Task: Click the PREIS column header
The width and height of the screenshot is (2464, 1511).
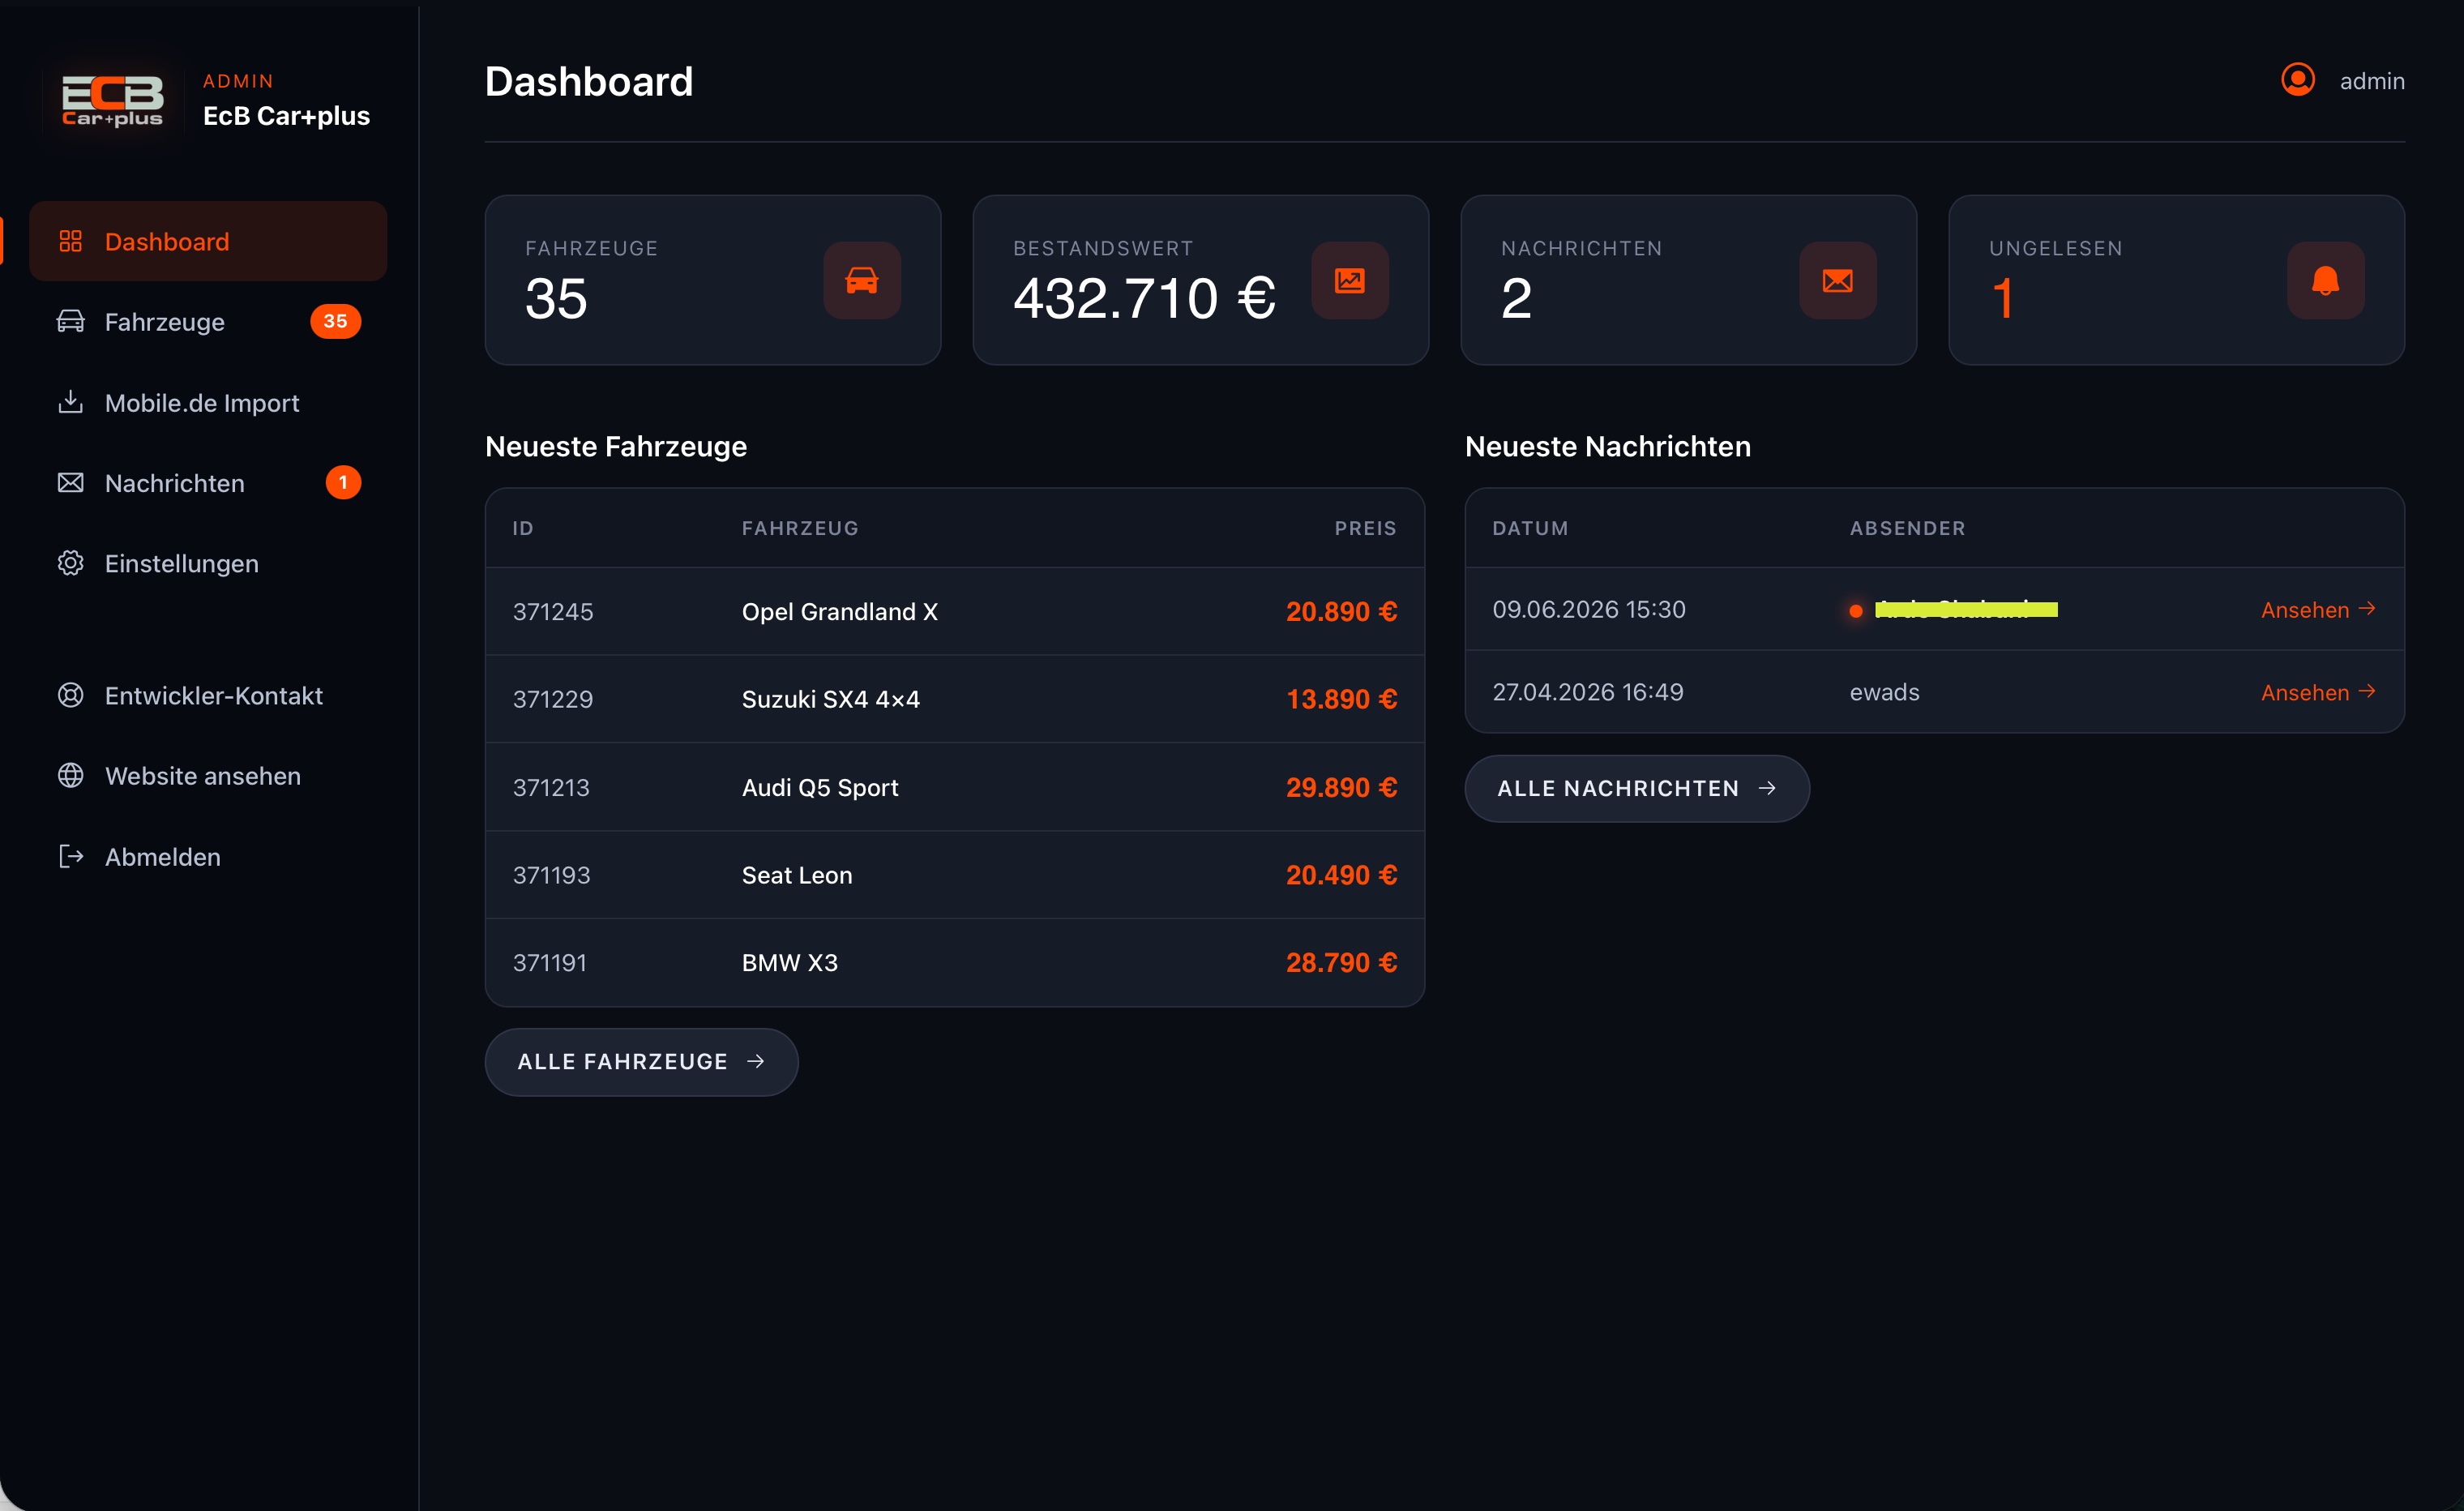Action: (1365, 528)
